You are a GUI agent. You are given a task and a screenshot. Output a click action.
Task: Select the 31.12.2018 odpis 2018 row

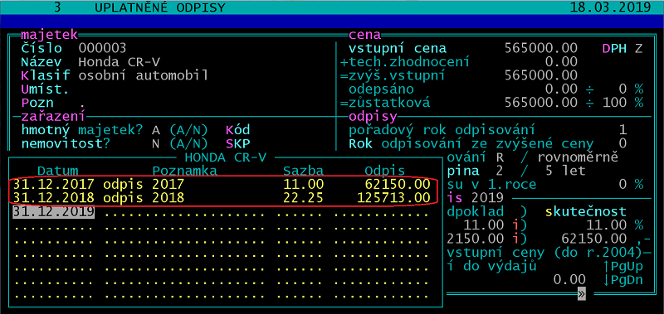[222, 198]
